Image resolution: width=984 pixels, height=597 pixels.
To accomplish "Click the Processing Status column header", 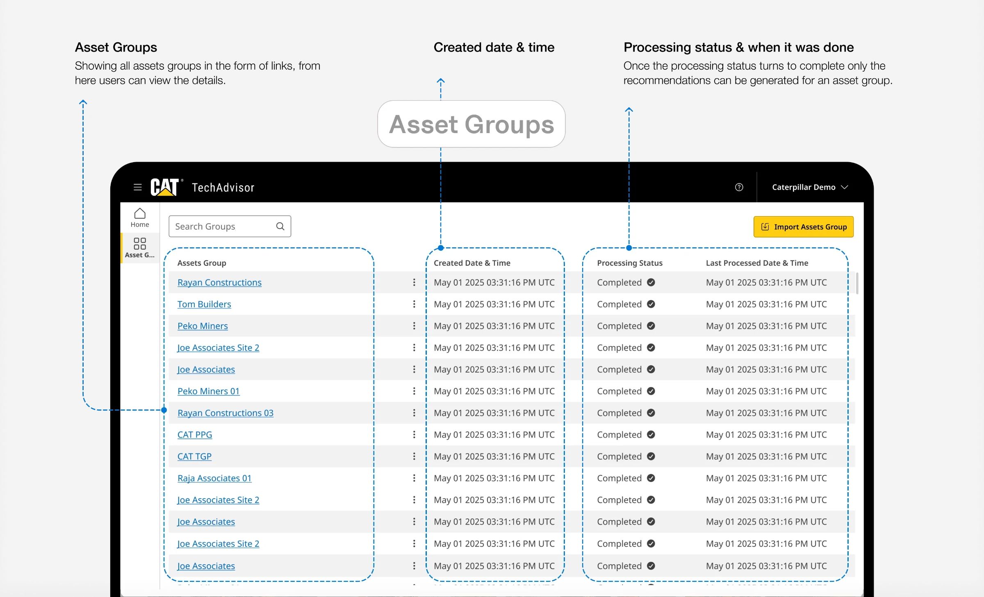I will click(x=630, y=263).
